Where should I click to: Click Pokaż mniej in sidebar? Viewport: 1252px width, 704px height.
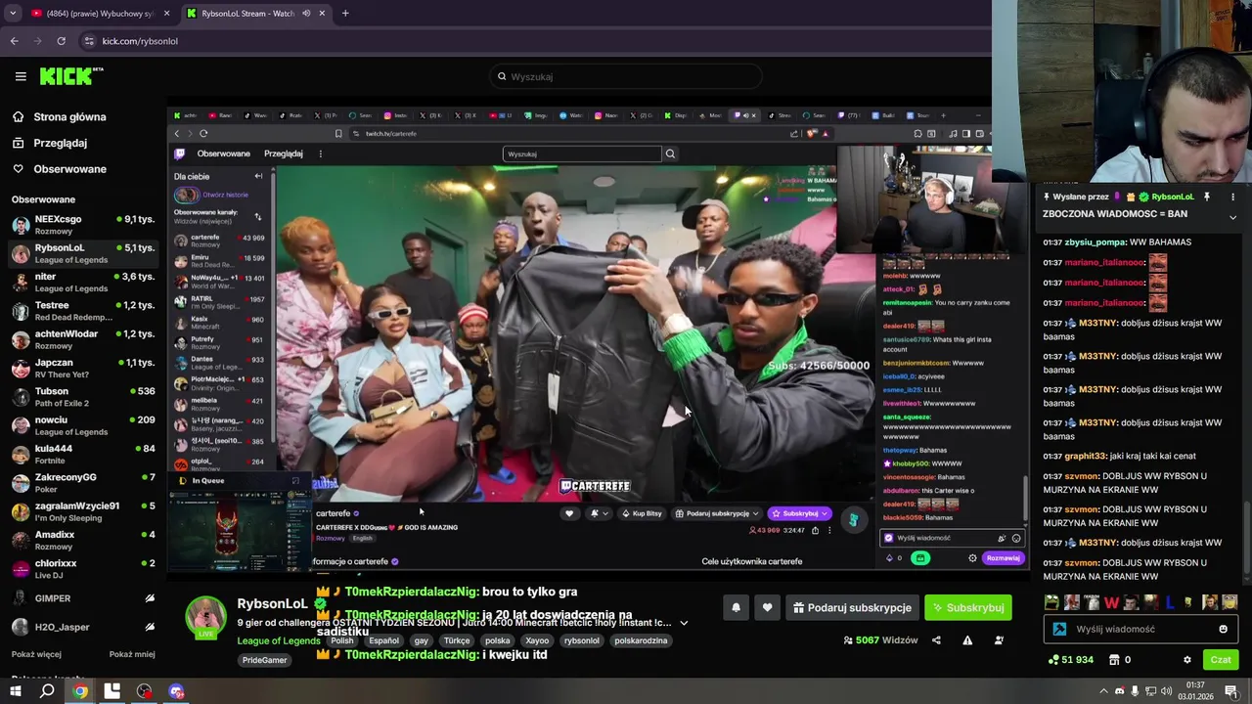click(132, 654)
